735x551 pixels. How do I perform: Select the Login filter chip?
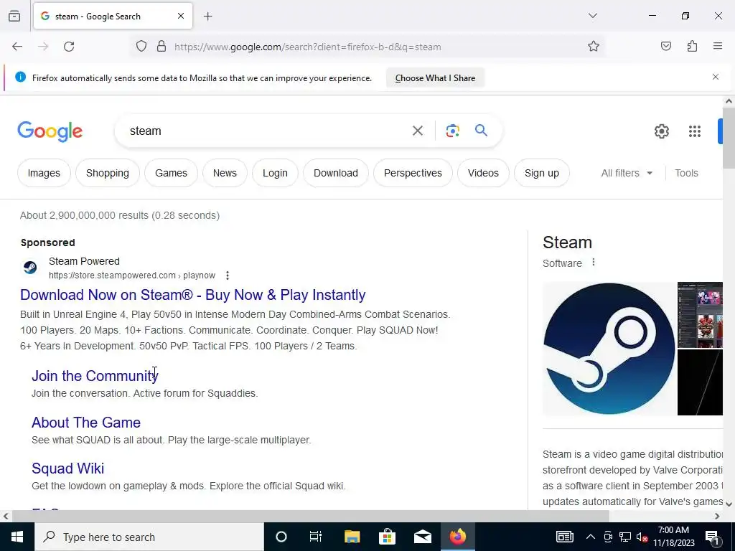pos(275,173)
